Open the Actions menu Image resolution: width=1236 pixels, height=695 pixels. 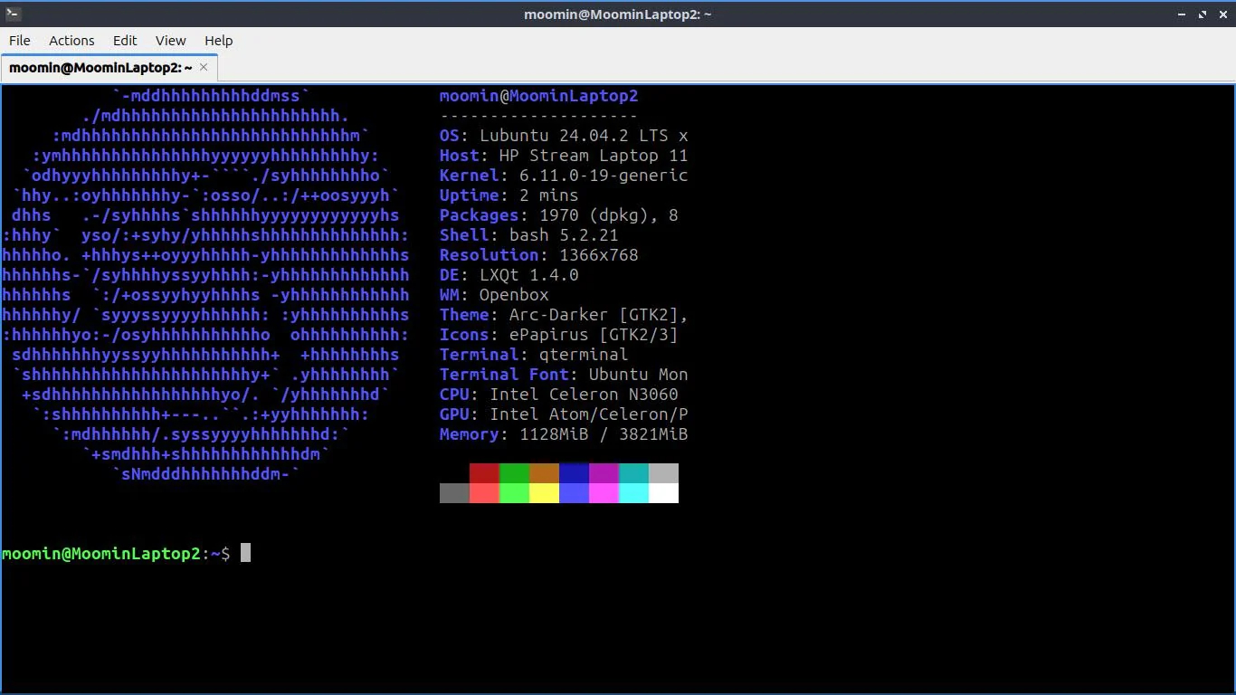[71, 41]
